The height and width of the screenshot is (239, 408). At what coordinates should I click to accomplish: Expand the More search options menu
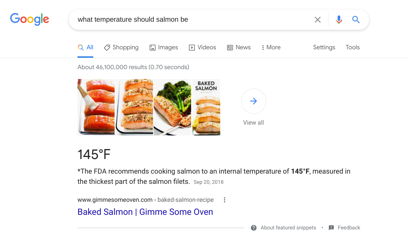pyautogui.click(x=271, y=47)
